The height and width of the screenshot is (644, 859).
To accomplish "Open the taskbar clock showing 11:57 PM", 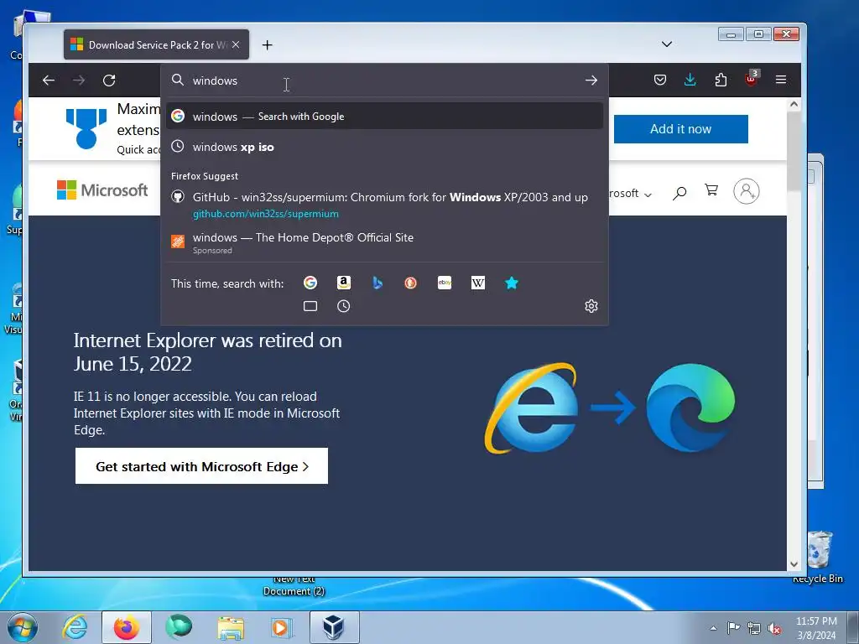I will [816, 627].
